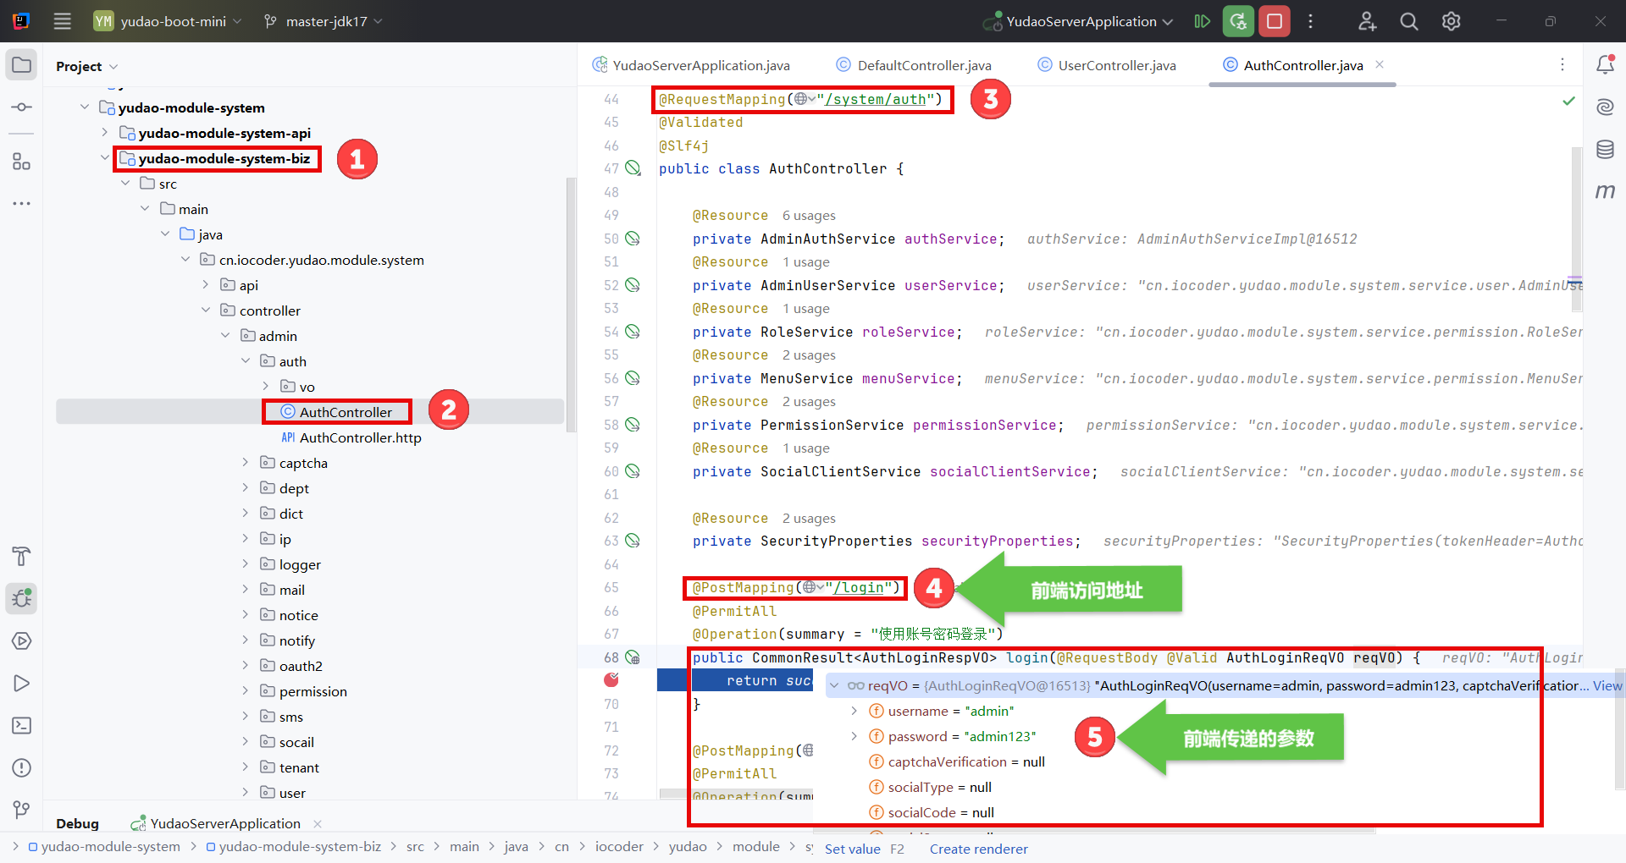The width and height of the screenshot is (1626, 863).
Task: Close YudaoServerApplication debug tab
Action: (318, 823)
